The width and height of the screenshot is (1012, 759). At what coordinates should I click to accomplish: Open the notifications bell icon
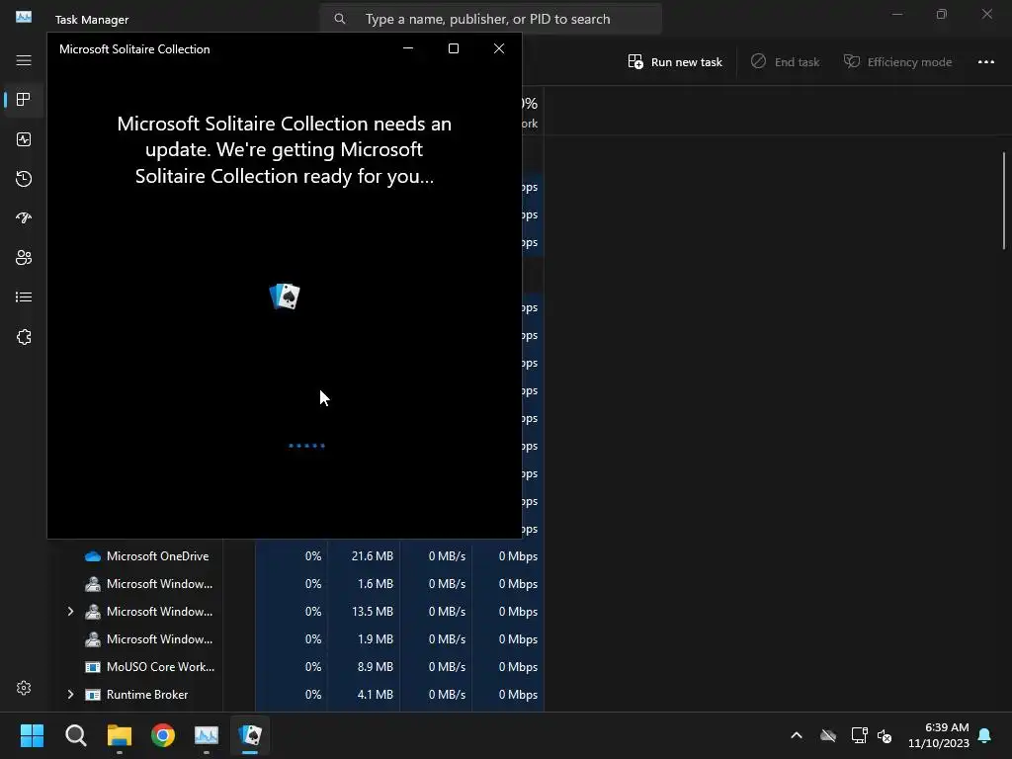pos(985,735)
